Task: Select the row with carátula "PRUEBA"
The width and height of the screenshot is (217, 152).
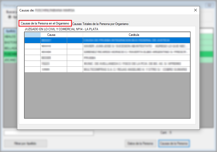Action: click(x=136, y=58)
